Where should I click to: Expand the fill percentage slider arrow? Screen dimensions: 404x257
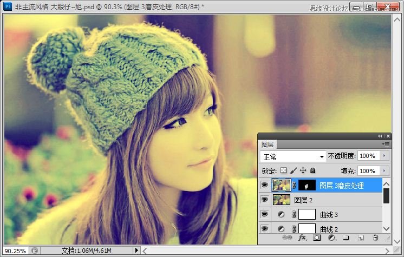385,170
